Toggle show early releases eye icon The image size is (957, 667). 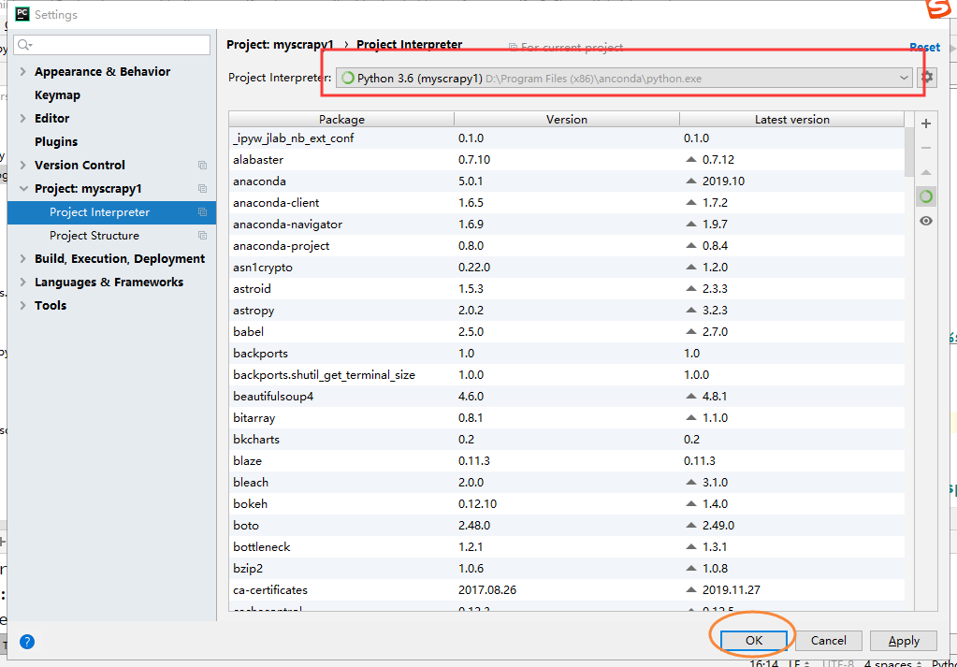point(926,221)
